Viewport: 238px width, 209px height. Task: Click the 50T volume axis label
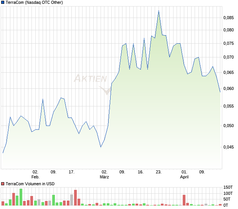[227, 199]
